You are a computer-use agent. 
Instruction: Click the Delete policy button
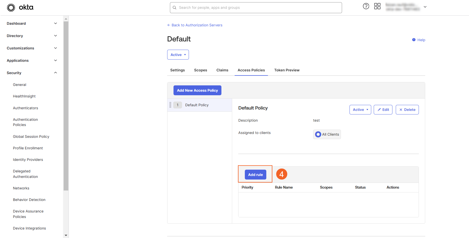(407, 110)
